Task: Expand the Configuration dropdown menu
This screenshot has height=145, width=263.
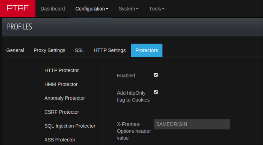Action: pos(92,9)
